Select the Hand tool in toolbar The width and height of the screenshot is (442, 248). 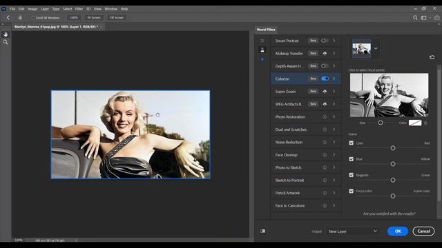tap(6, 34)
